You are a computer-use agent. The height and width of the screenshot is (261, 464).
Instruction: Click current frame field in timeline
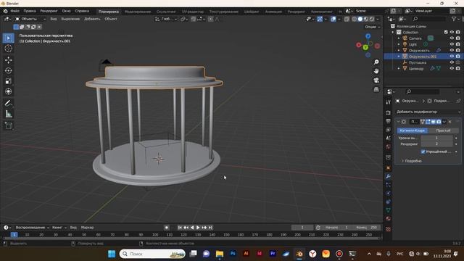[302, 228]
